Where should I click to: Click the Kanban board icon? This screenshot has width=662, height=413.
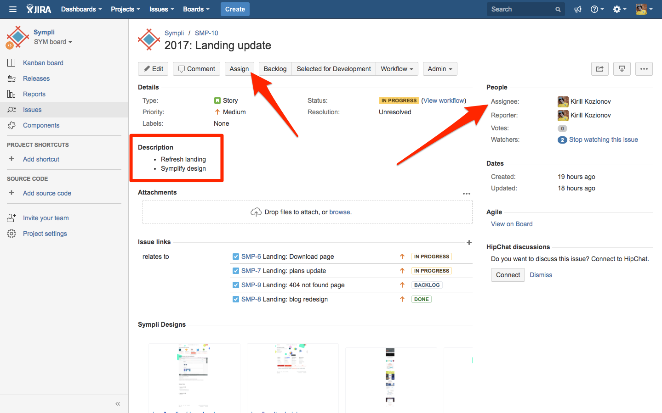point(11,63)
